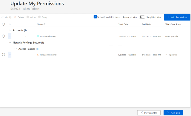
Task: Click the Allow checkmark icon
Action: [28, 17]
